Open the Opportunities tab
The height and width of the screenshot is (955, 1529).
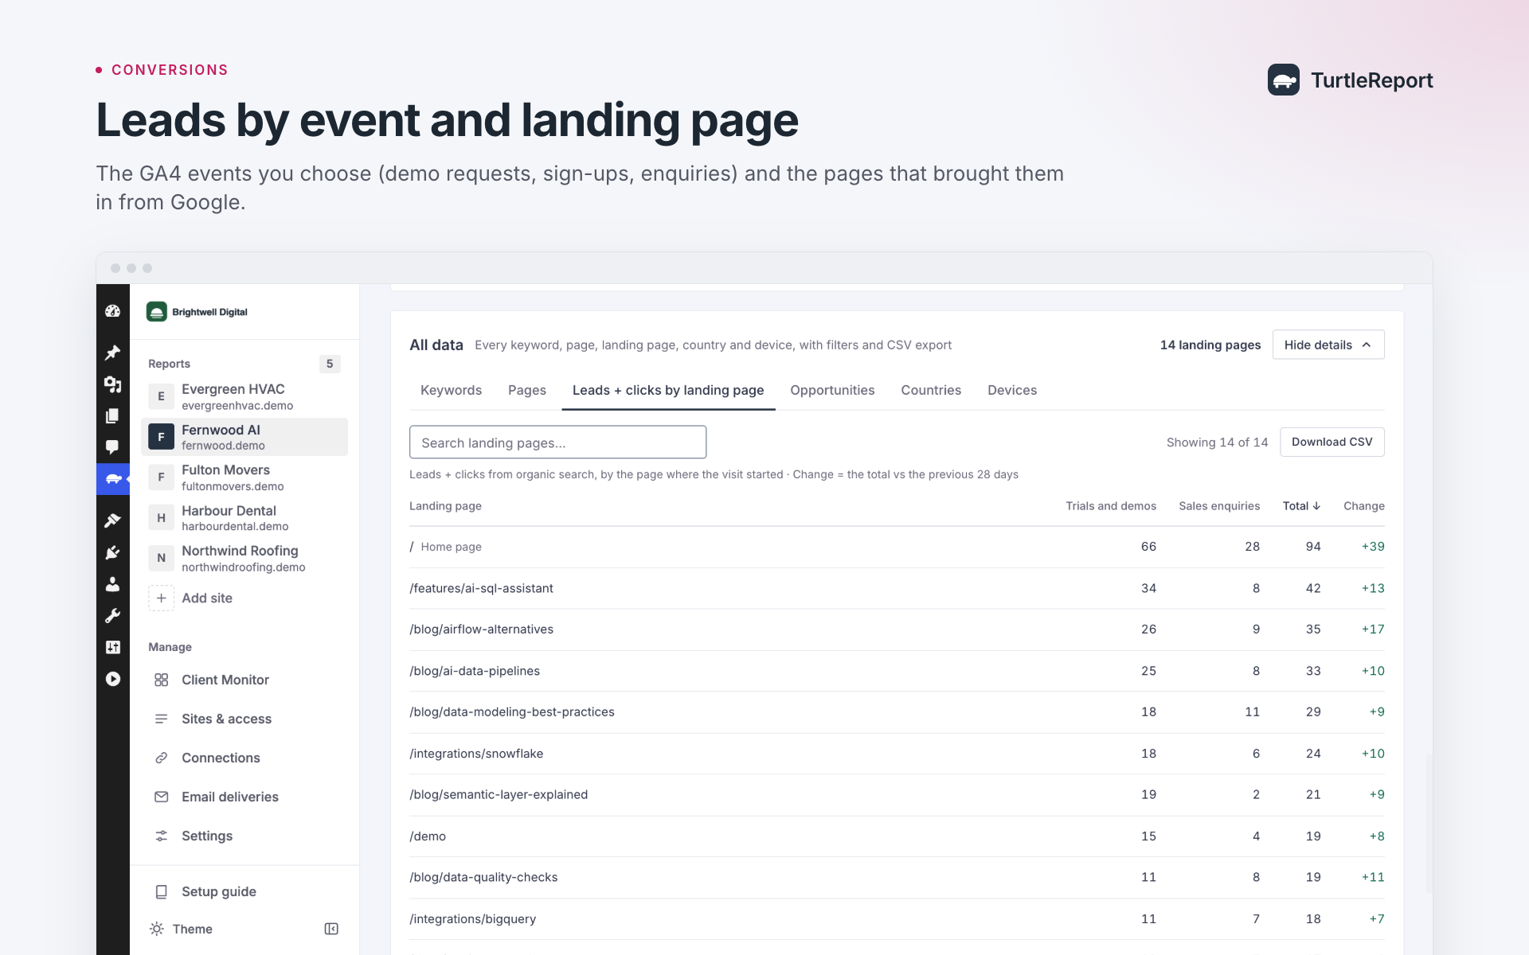pos(832,390)
